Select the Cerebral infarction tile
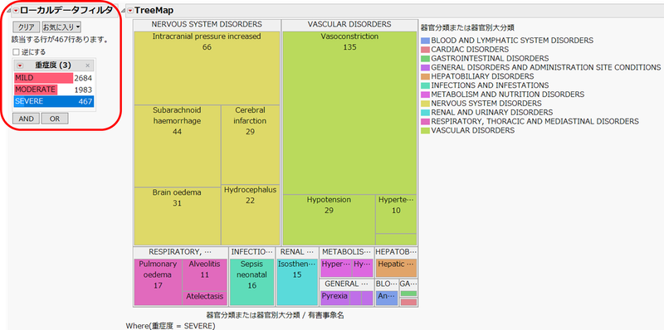 click(251, 145)
